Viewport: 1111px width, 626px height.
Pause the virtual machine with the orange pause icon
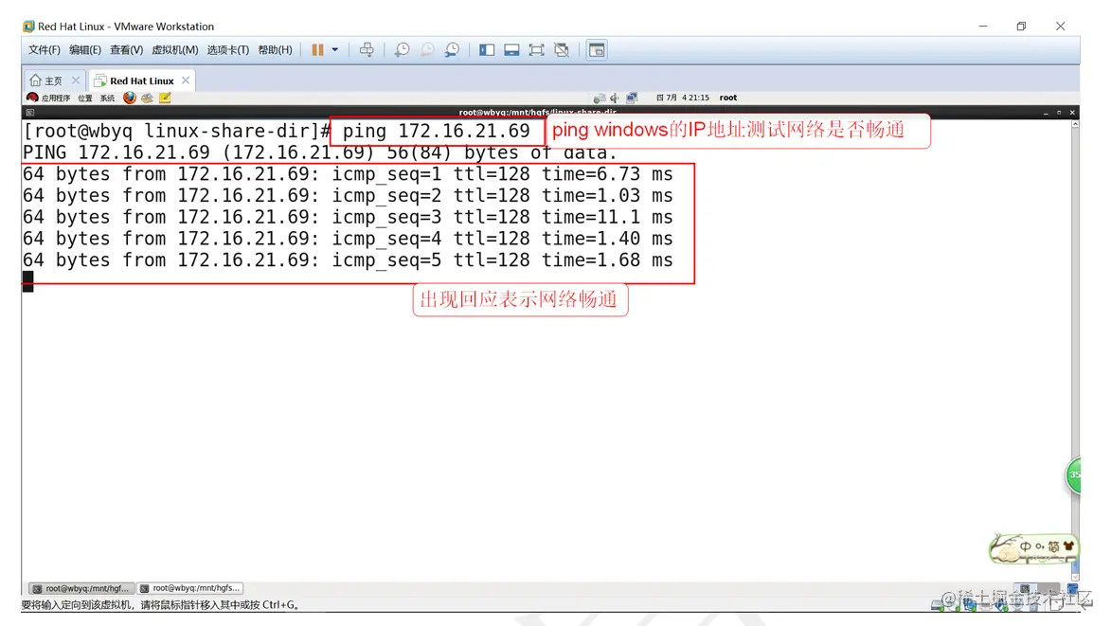317,49
